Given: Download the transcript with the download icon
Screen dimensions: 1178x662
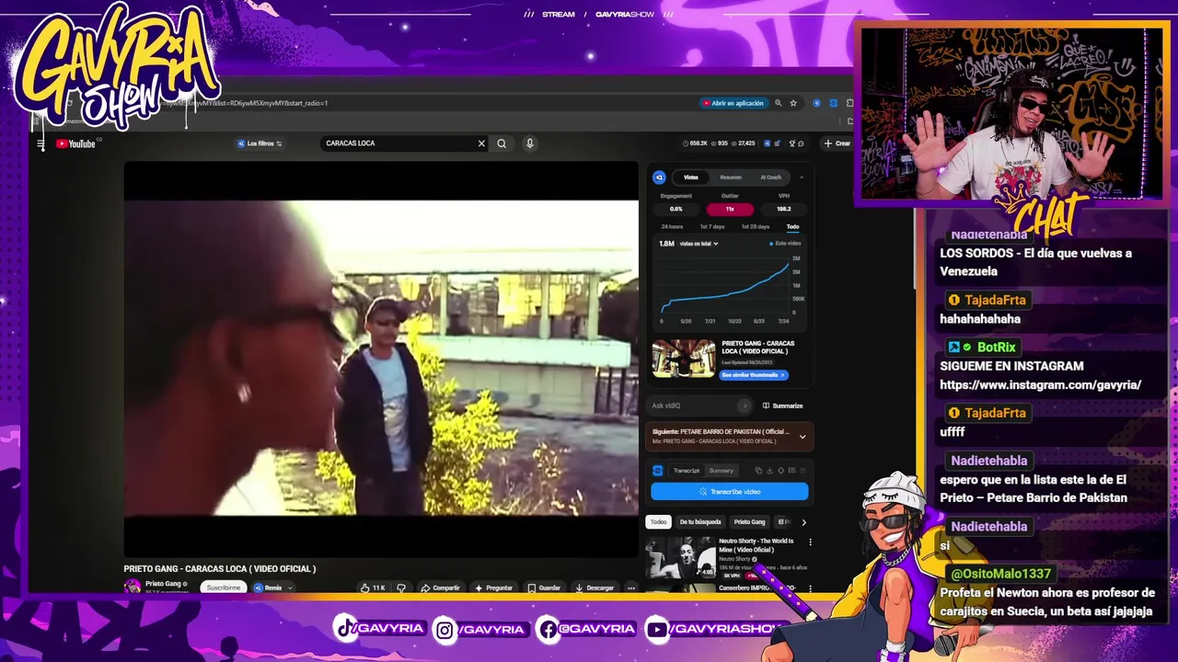Looking at the screenshot, I should click(769, 471).
